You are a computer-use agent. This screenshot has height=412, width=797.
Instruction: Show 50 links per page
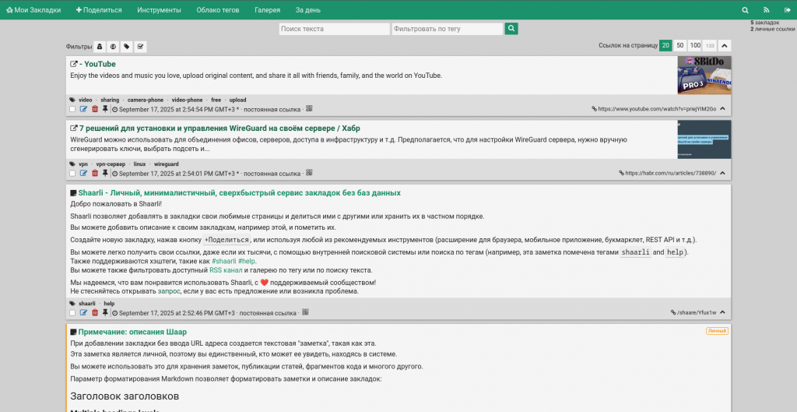(680, 46)
